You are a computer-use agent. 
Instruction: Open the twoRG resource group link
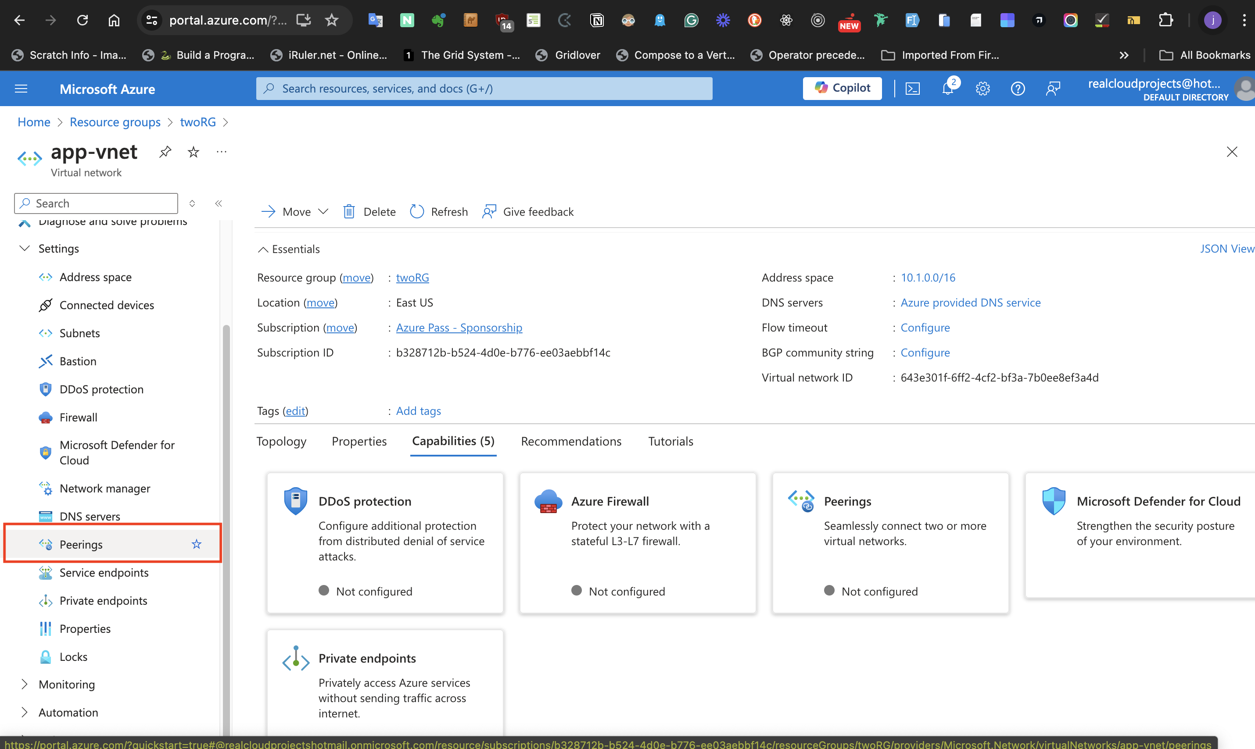click(412, 278)
